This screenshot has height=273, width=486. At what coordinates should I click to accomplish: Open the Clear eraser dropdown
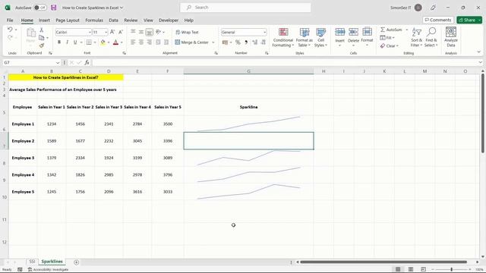tap(390, 45)
